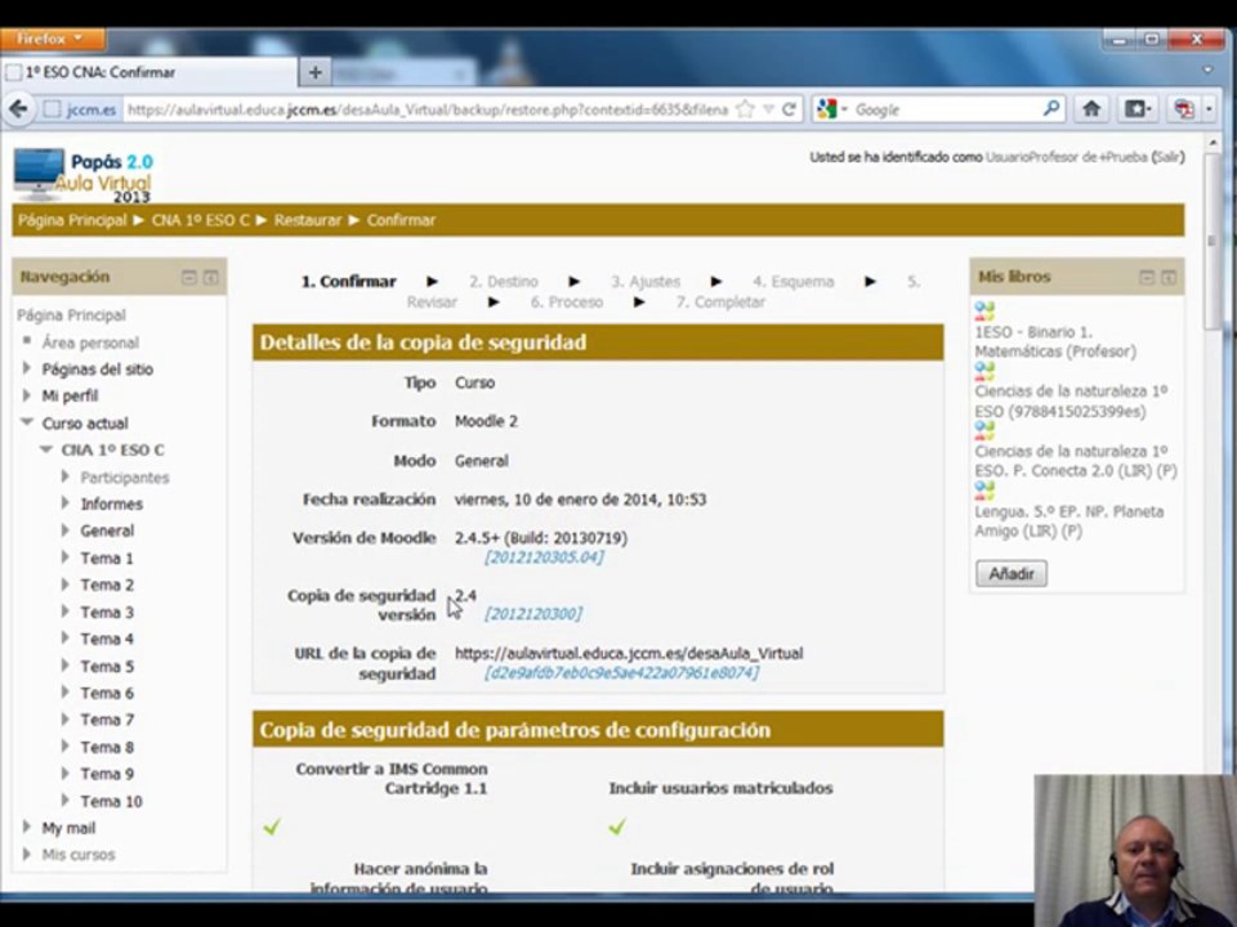The width and height of the screenshot is (1237, 927).
Task: Collapse the Navegación block with minus icon
Action: tap(189, 277)
